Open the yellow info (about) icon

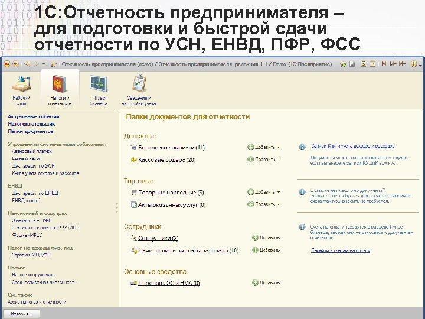coord(414,64)
